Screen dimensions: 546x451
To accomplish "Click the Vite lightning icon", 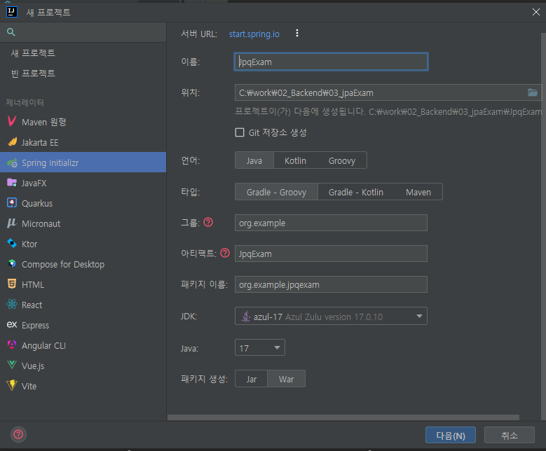I will coord(12,385).
